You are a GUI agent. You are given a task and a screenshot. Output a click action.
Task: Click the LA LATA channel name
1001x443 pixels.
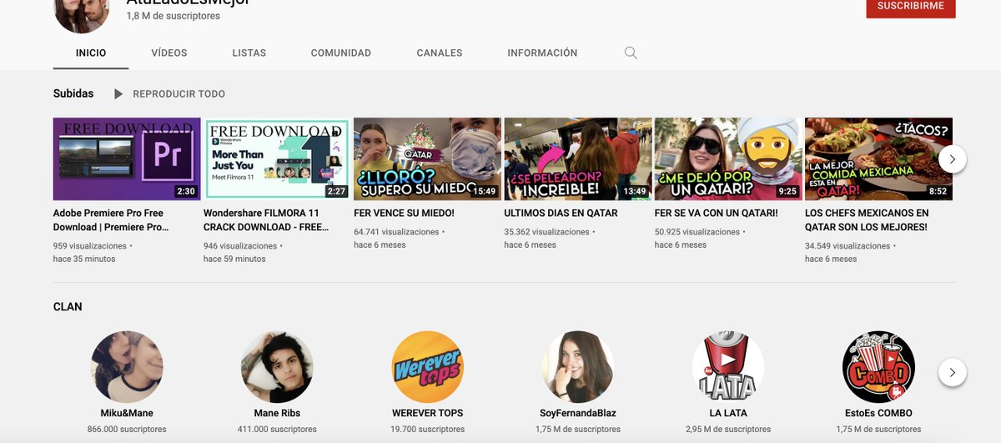click(728, 413)
